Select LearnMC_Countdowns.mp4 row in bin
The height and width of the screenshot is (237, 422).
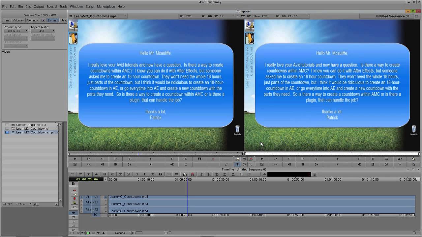pos(31,132)
